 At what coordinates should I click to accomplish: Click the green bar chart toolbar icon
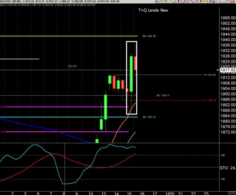pos(174,1)
